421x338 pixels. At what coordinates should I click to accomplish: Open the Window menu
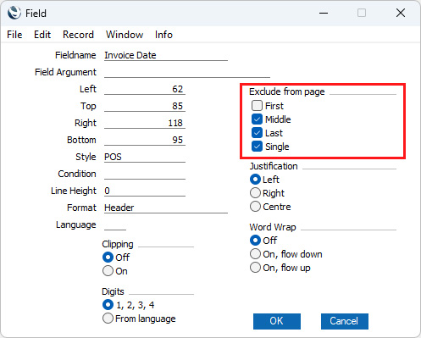tap(125, 35)
